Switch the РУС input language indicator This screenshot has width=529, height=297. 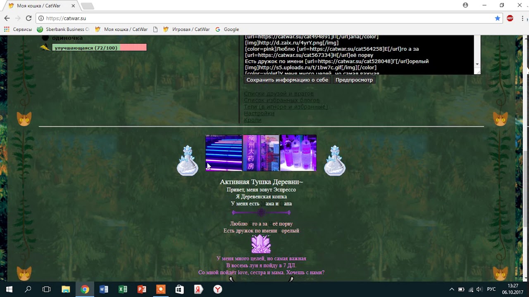coord(491,290)
